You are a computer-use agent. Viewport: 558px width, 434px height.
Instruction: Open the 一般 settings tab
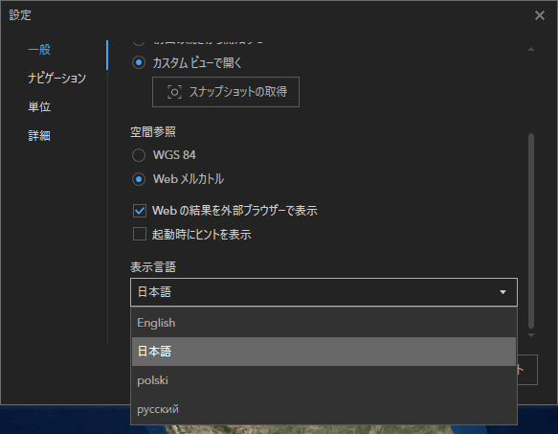[x=39, y=49]
